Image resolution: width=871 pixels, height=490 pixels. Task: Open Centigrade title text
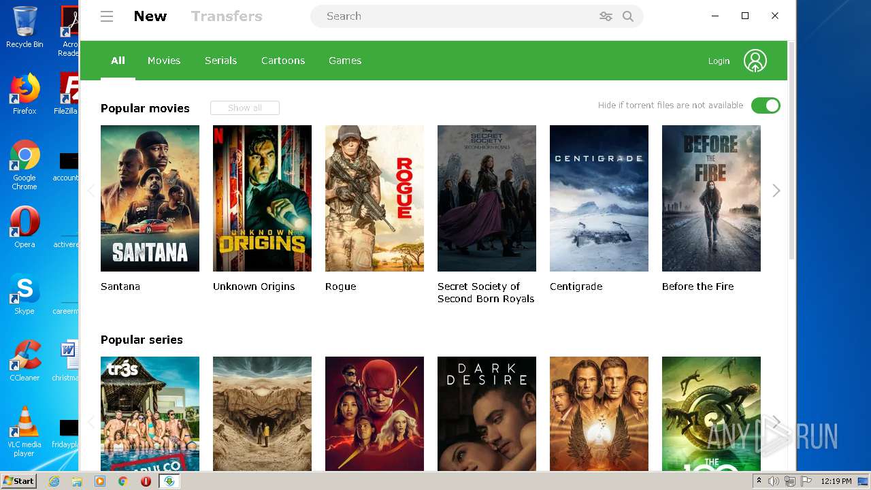pyautogui.click(x=576, y=287)
